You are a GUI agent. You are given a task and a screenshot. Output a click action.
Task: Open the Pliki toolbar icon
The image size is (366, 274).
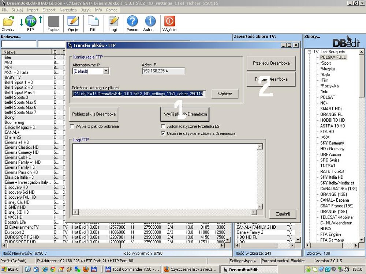coord(93,22)
